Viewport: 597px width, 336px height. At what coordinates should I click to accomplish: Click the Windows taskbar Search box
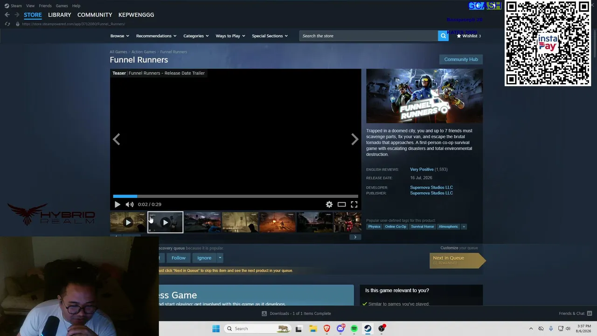257,329
